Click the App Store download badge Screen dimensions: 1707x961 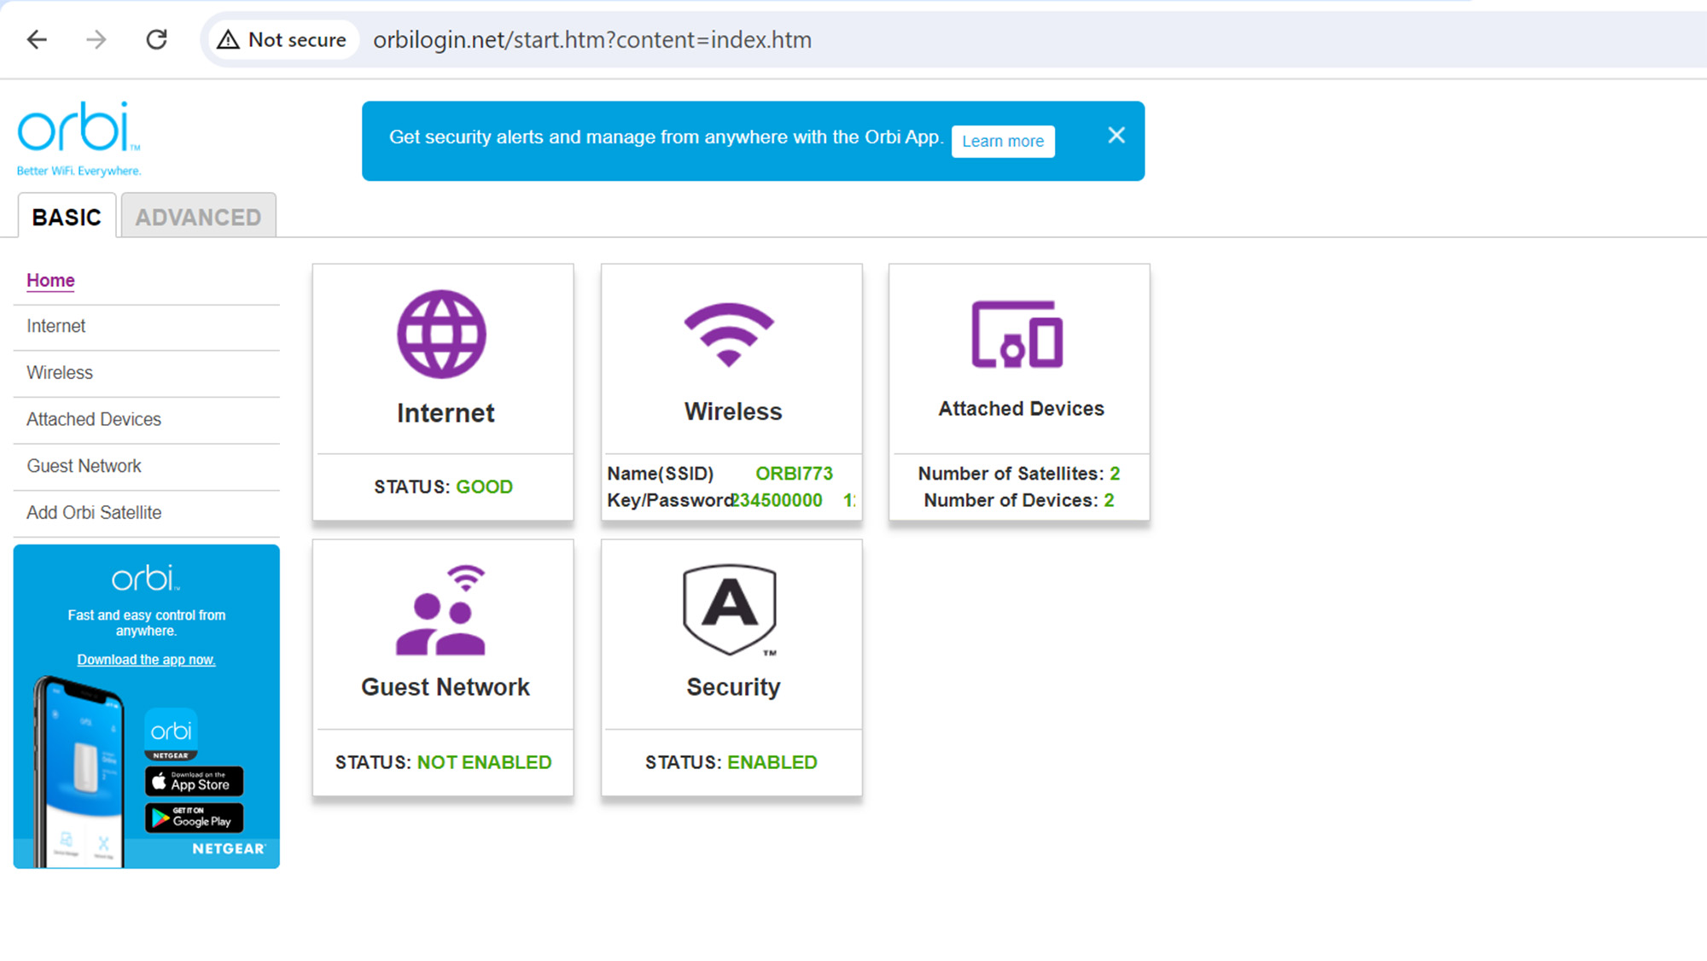pos(195,781)
